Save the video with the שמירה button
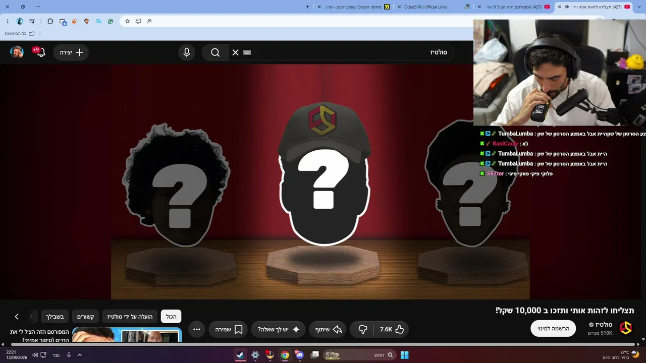Viewport: 646px width, 363px height. tap(229, 329)
